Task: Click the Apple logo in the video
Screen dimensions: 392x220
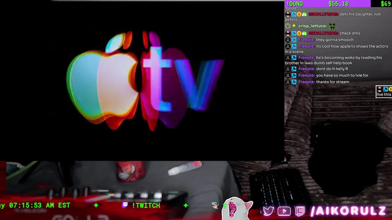Action: coord(103,81)
